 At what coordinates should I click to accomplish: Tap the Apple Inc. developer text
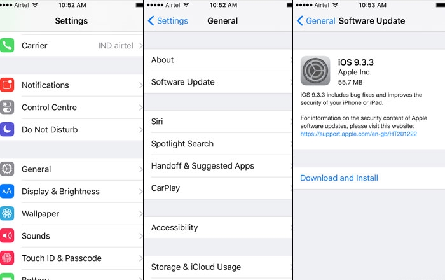[x=355, y=72]
